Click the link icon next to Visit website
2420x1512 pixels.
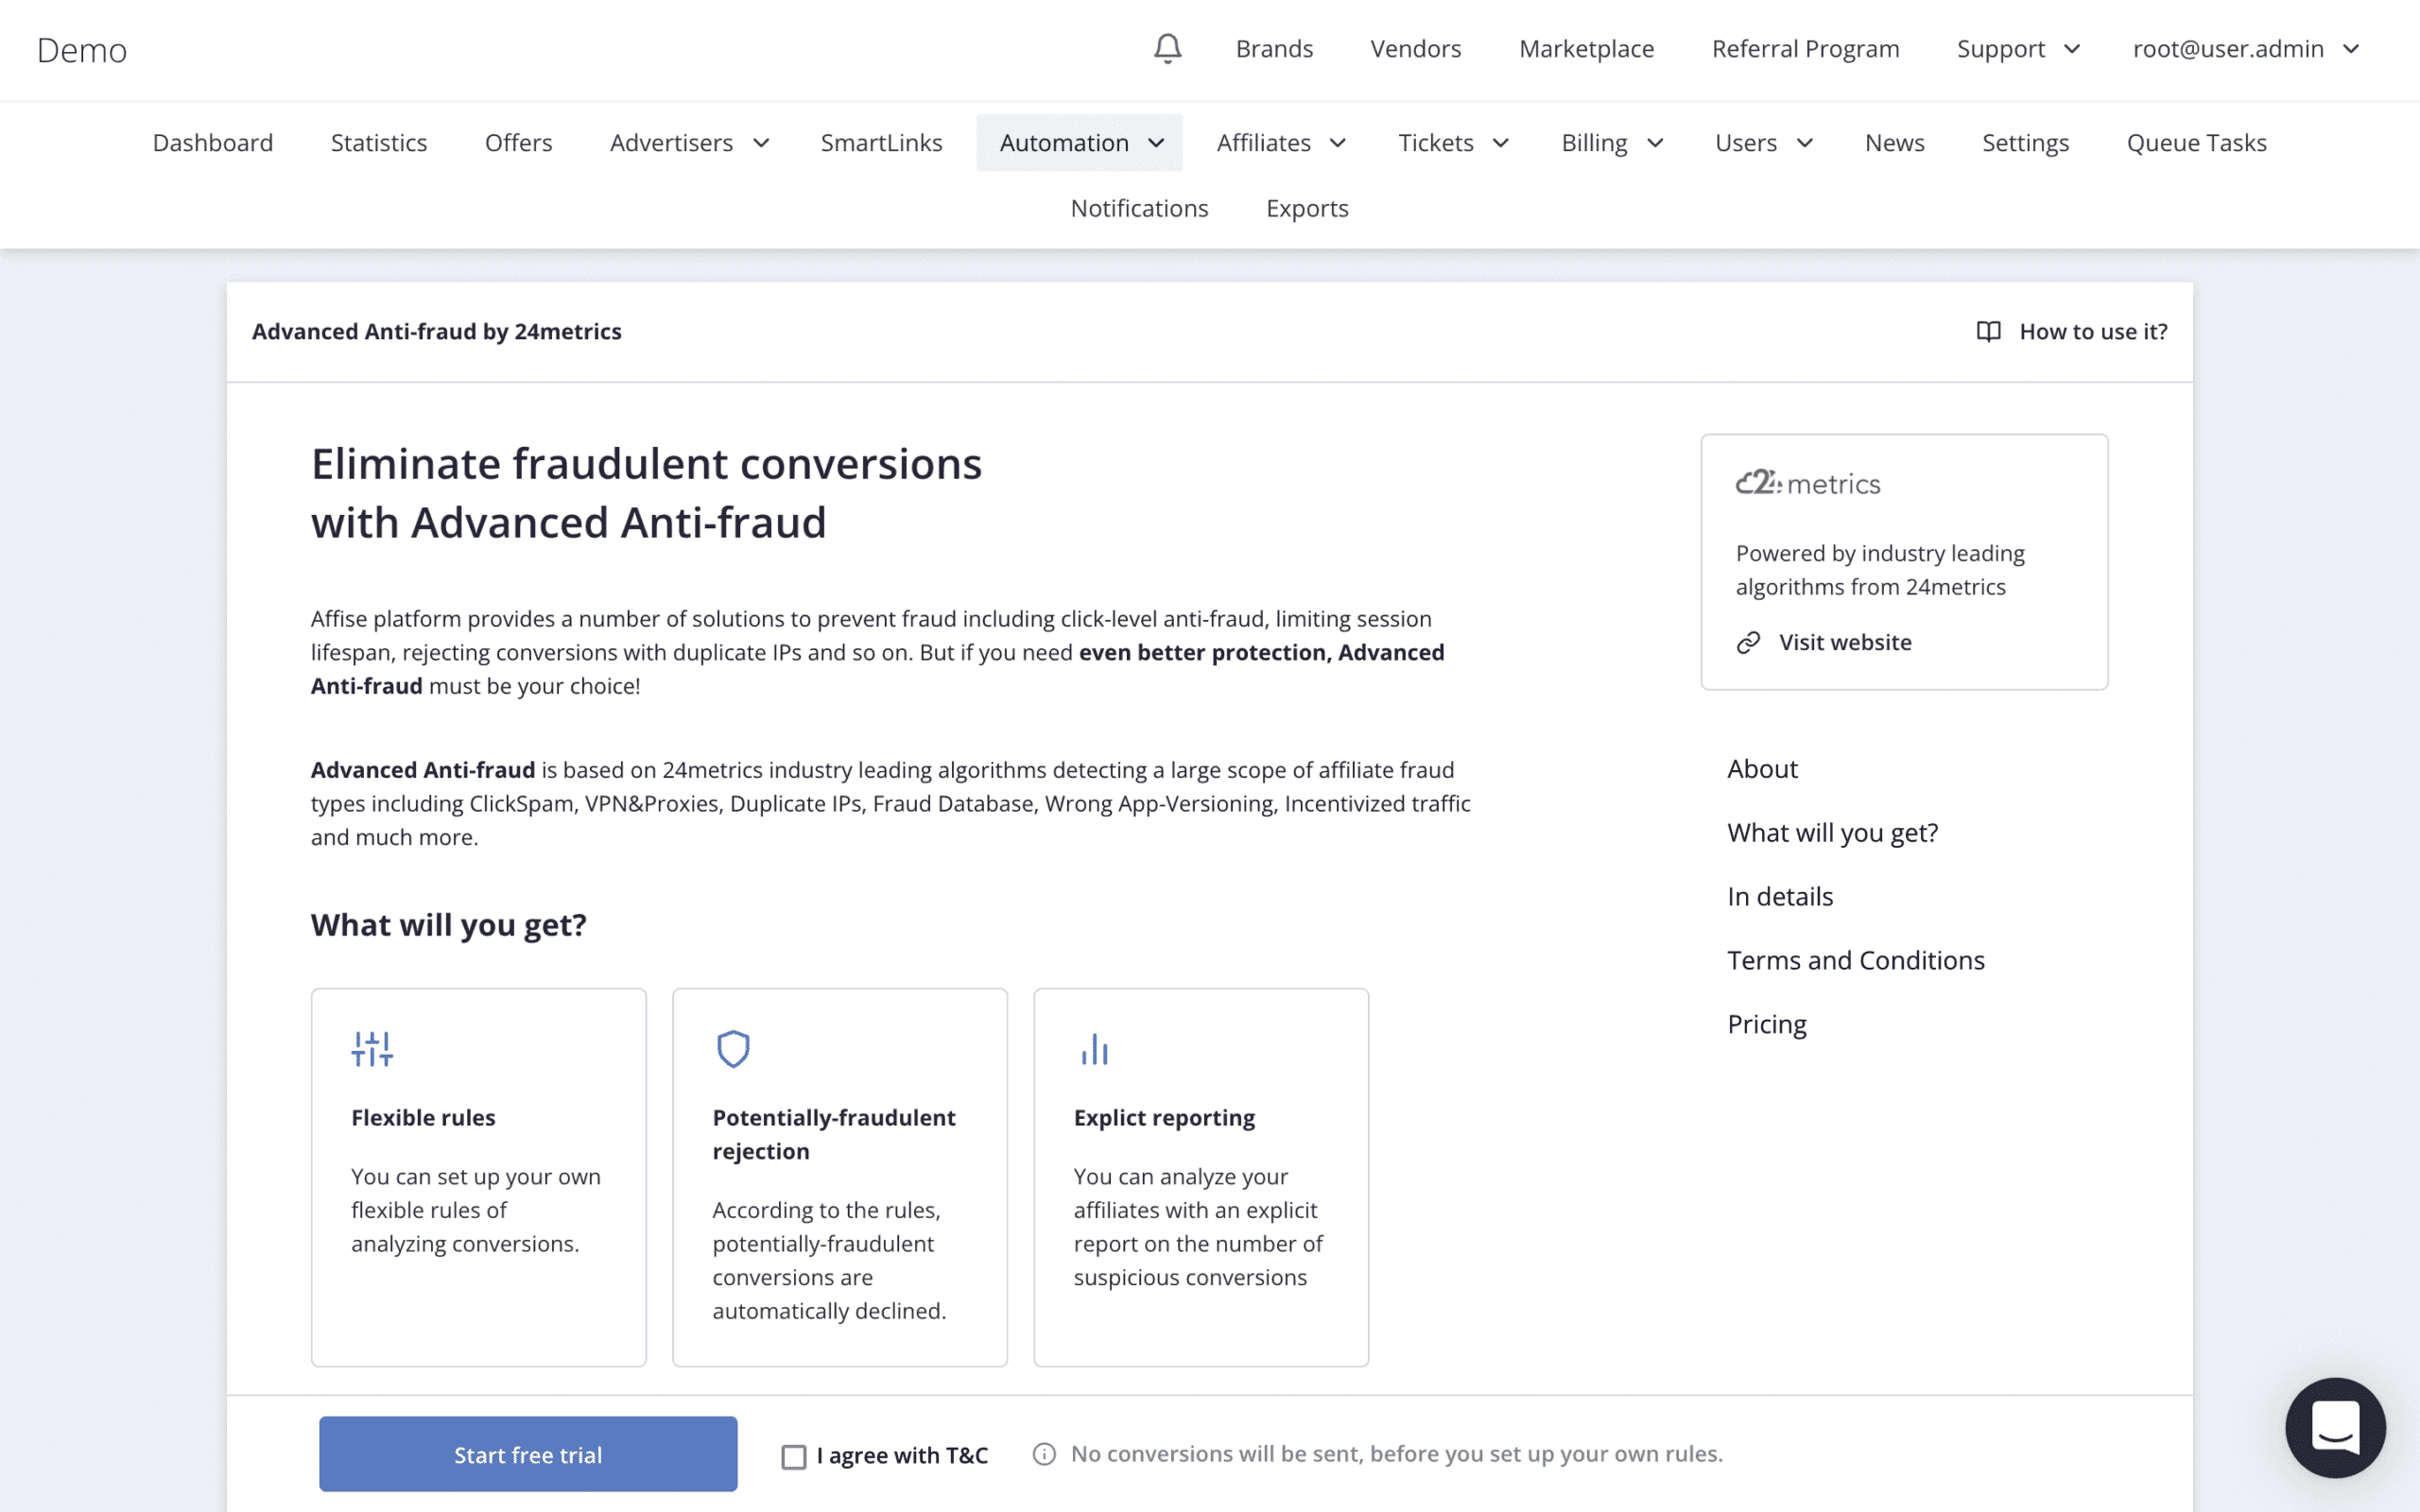pyautogui.click(x=1748, y=641)
